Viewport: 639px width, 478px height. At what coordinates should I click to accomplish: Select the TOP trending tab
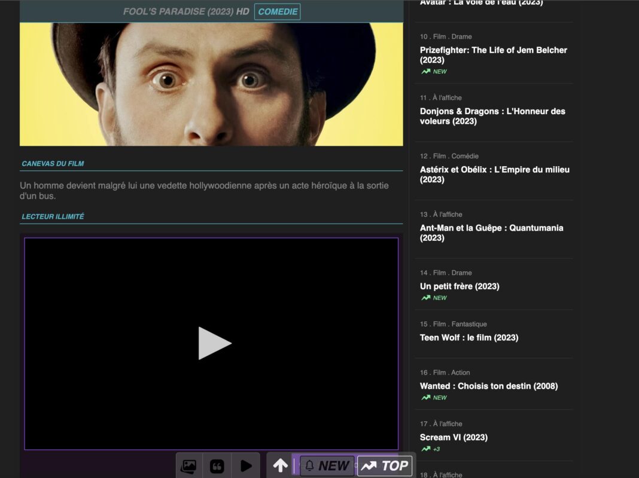pyautogui.click(x=384, y=465)
